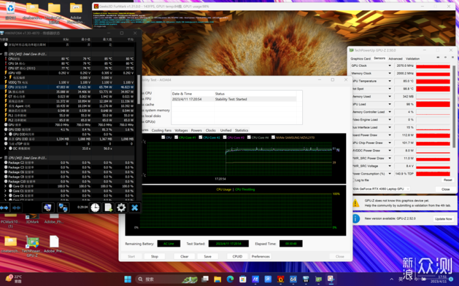459x286 pixels.
Task: Toggle CPU Core #2 checkbox in AIDA64
Action: point(201,137)
